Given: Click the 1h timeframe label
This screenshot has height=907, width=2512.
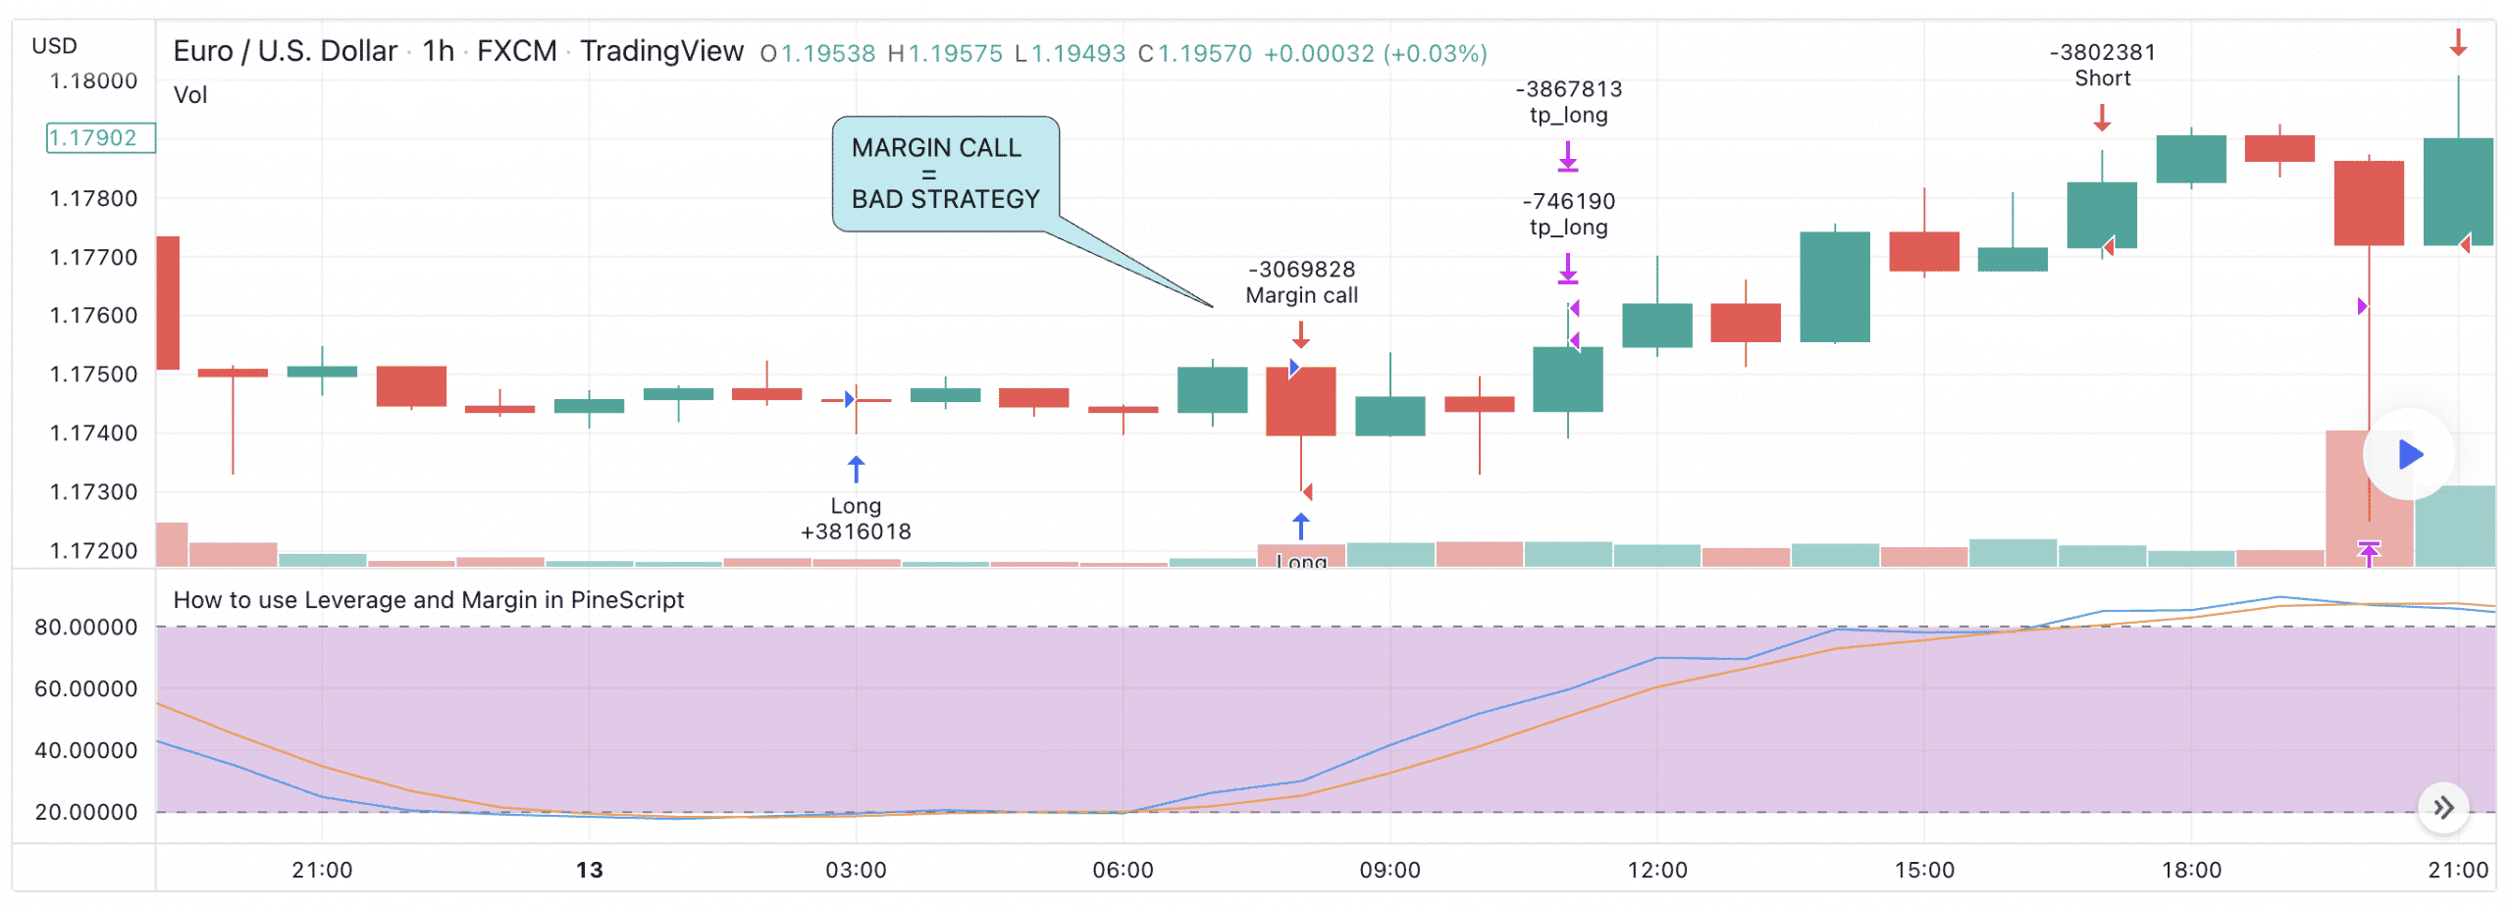Looking at the screenshot, I should point(438,51).
